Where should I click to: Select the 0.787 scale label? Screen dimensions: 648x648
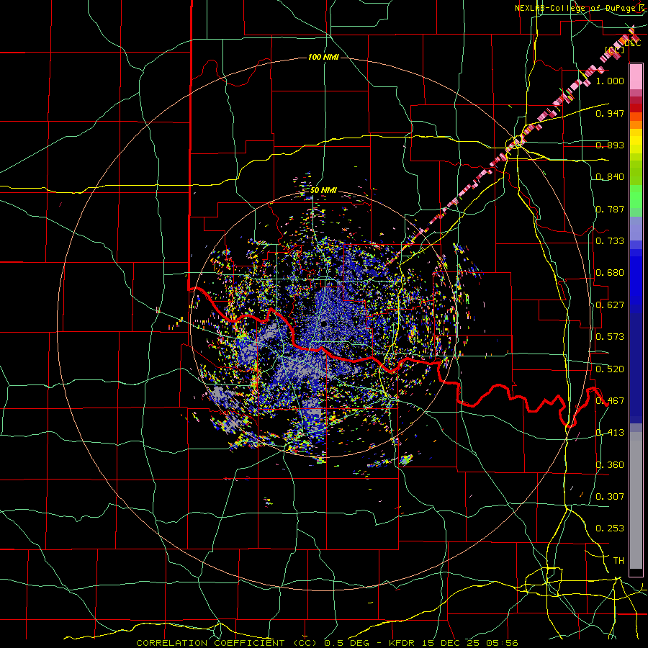(x=610, y=209)
